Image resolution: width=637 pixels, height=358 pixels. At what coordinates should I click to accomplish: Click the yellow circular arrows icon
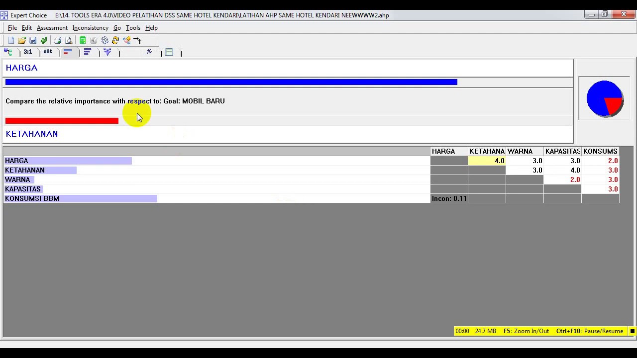(x=115, y=40)
